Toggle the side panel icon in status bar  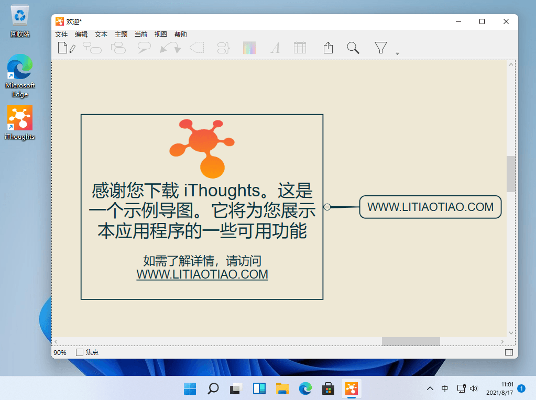[509, 352]
